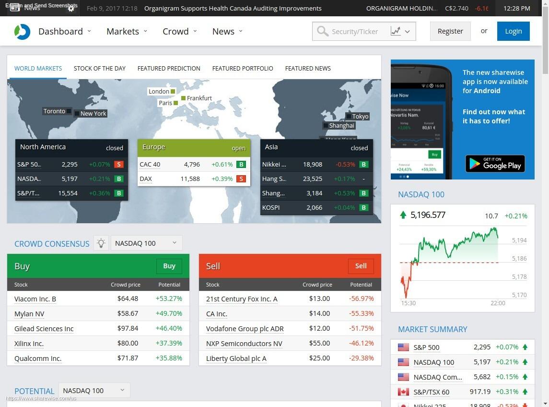
Task: Click the sharewise logo icon
Action: click(x=22, y=32)
